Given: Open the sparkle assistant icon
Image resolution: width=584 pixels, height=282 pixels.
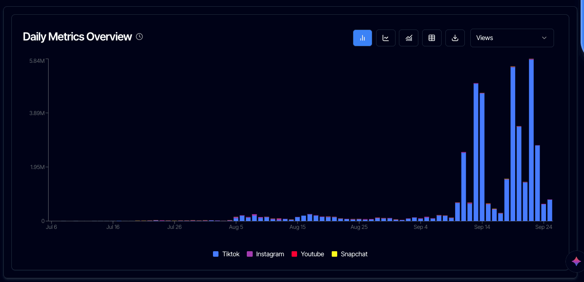Looking at the screenshot, I should coord(576,261).
